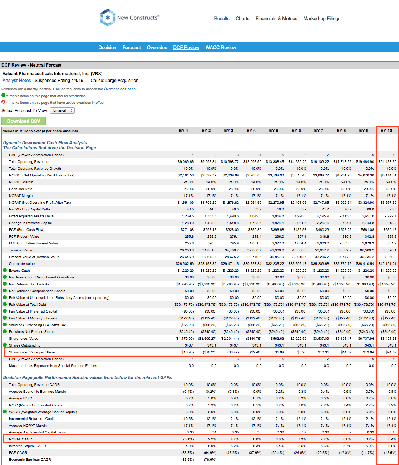399x465 pixels.
Task: Click Maximum Loss Exposure from Special Purpose Entities
Action: tap(53, 366)
